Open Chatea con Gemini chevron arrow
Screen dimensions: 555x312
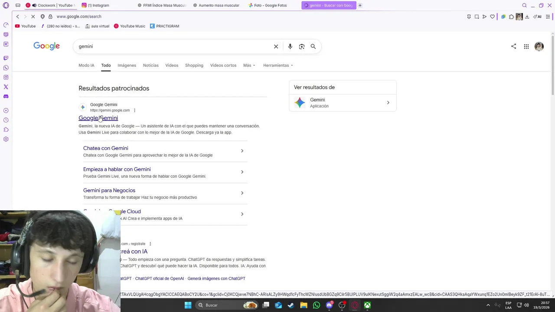click(242, 151)
